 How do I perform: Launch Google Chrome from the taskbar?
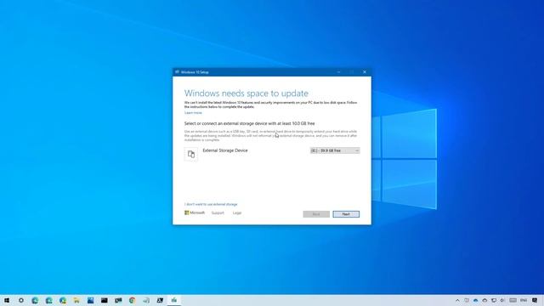(133, 300)
